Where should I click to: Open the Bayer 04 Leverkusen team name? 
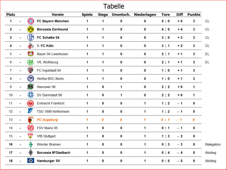click(x=52, y=54)
